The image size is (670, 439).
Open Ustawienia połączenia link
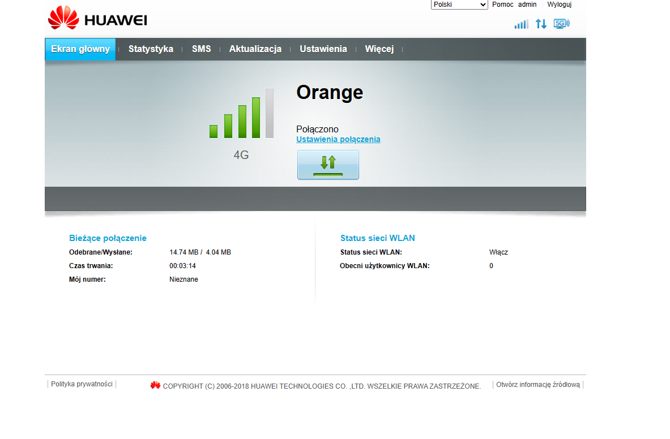tap(338, 139)
